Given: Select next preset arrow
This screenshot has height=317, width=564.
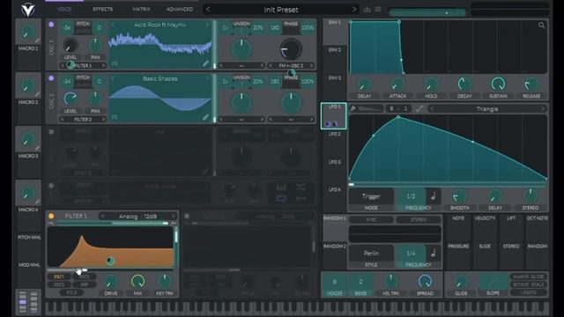Looking at the screenshot, I should click(354, 10).
